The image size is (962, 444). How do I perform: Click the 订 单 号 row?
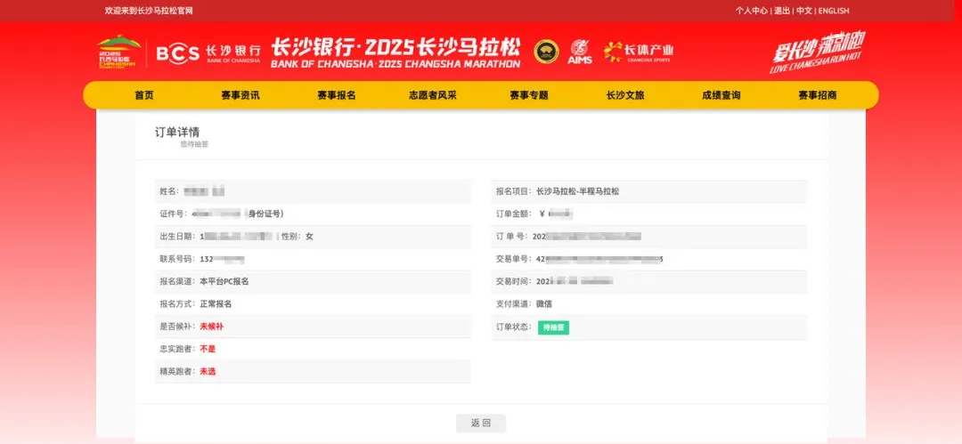tap(649, 236)
